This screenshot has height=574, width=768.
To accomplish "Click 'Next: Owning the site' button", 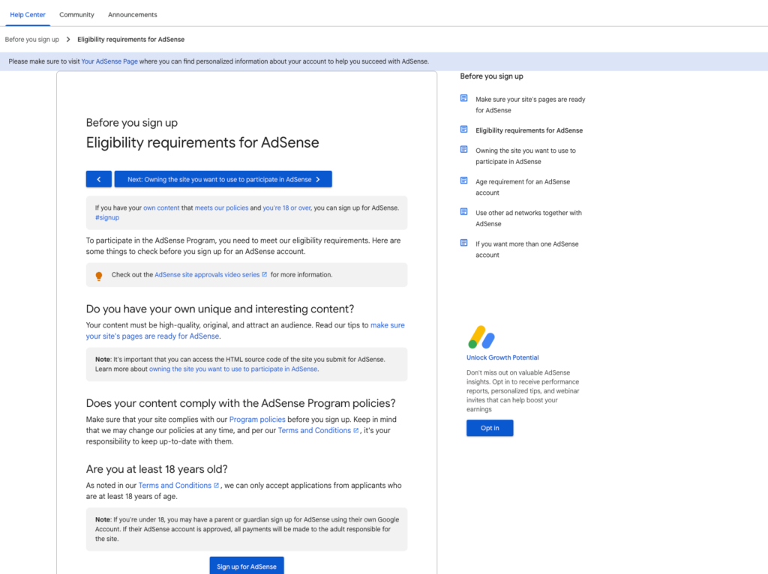I will point(223,179).
